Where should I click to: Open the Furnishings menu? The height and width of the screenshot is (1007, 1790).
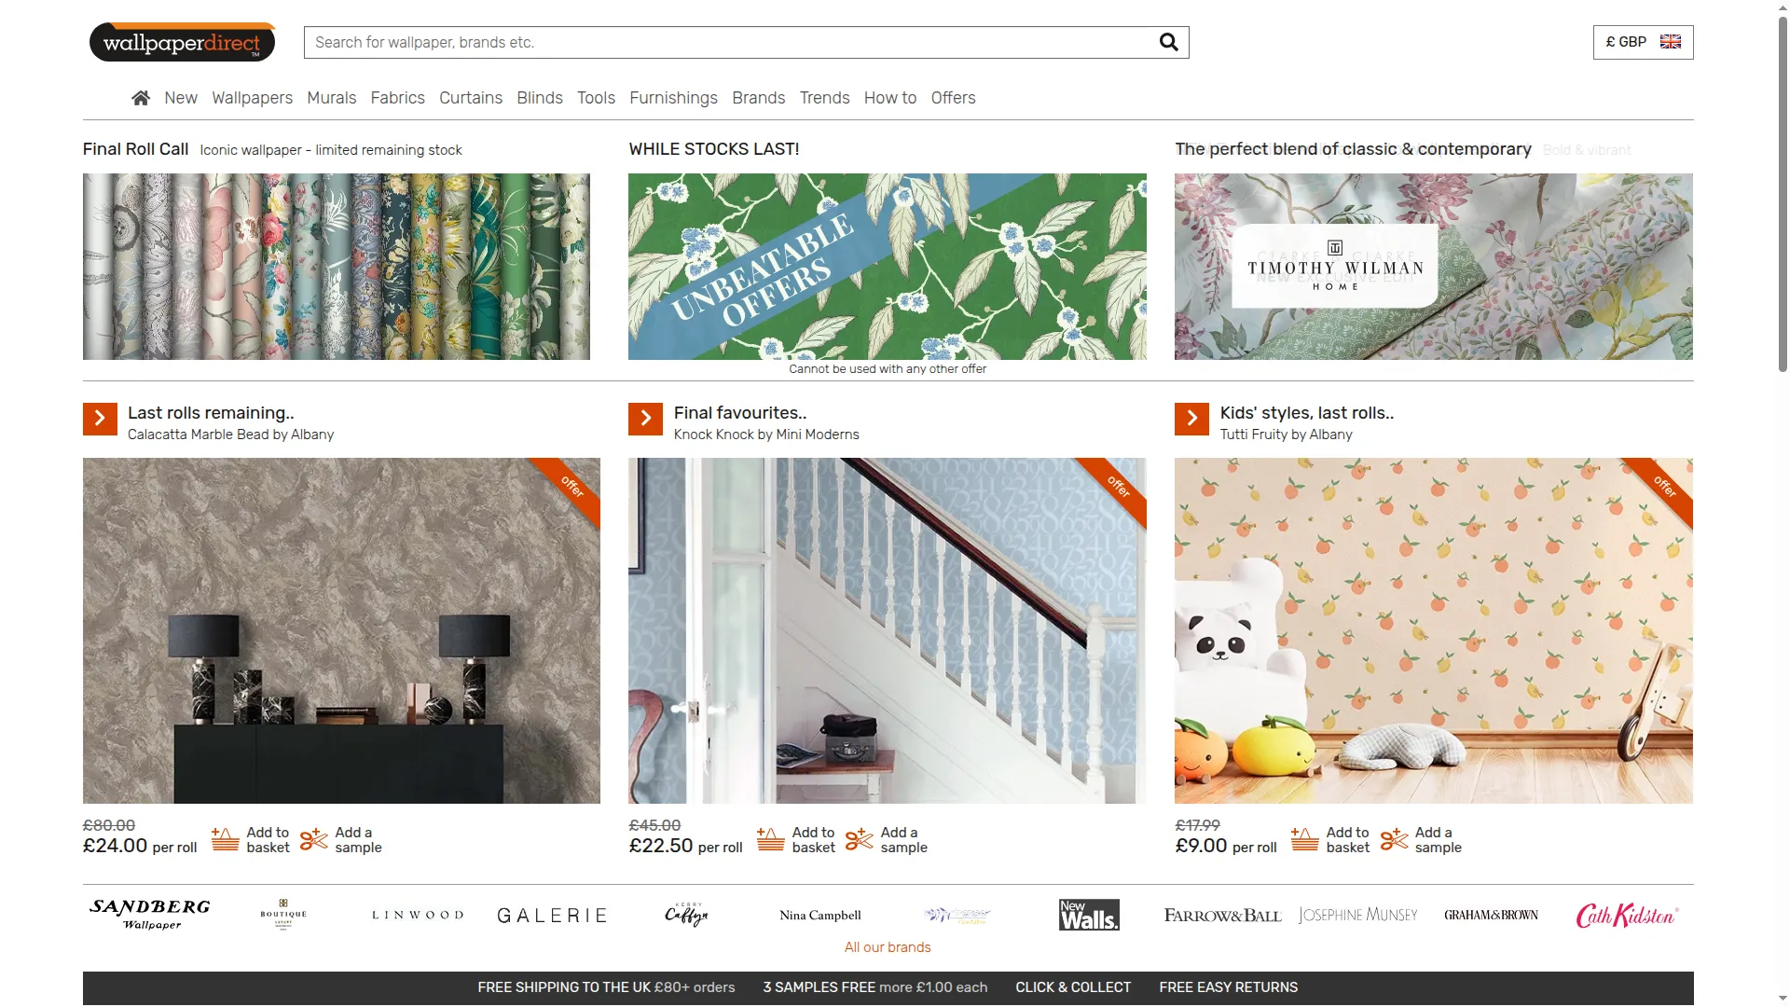click(673, 98)
